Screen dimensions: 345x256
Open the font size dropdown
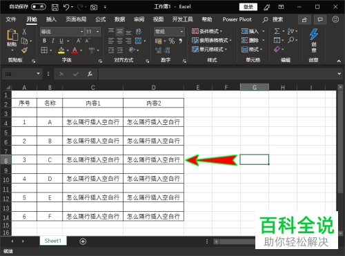[x=98, y=32]
